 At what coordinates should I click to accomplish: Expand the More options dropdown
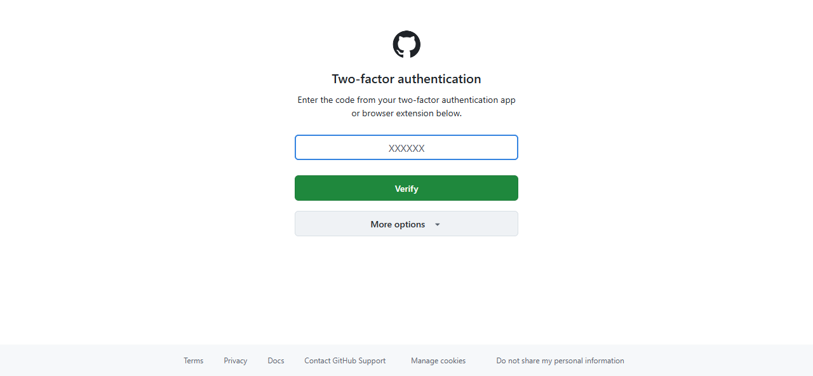[406, 224]
